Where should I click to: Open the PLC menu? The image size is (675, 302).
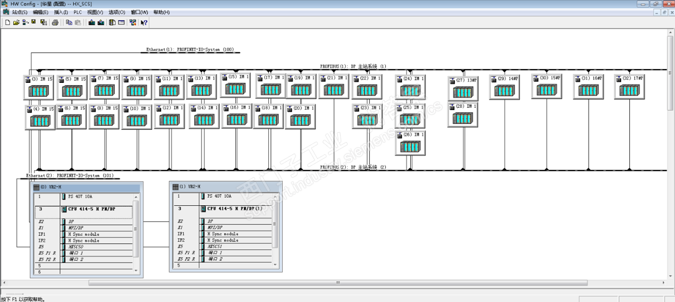coord(78,12)
